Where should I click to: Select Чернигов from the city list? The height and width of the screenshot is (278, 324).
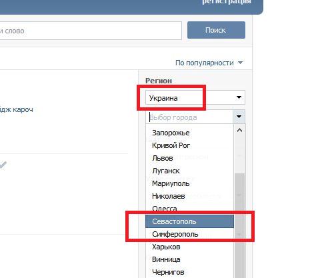tap(189, 272)
